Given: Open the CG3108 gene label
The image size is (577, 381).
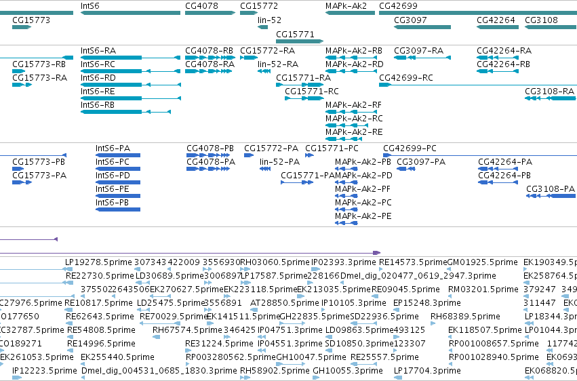Looking at the screenshot, I should pyautogui.click(x=541, y=20).
